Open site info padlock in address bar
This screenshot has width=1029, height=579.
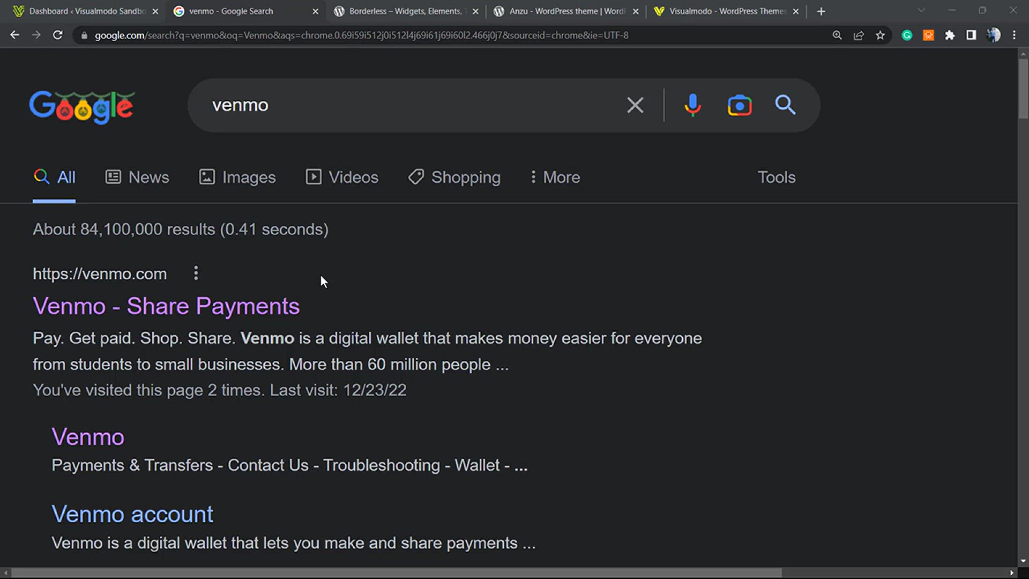click(84, 35)
